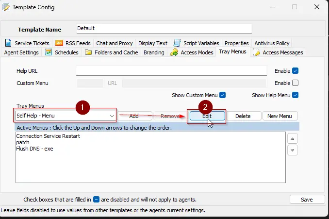Click the RSS Feeds orange icon

(59, 43)
